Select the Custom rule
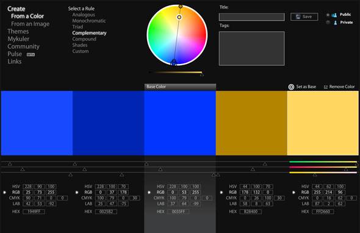 coord(81,51)
